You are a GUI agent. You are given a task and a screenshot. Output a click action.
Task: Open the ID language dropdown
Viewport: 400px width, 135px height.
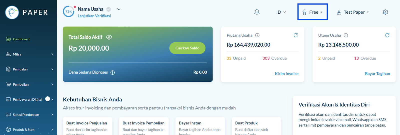coord(281,12)
